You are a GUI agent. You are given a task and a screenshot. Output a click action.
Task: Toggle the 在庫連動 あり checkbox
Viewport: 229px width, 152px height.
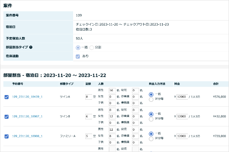pyautogui.click(x=78, y=57)
